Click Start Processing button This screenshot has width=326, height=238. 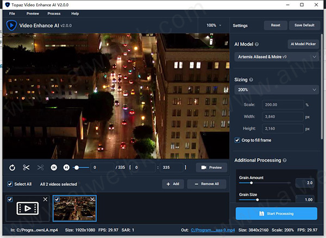277,214
